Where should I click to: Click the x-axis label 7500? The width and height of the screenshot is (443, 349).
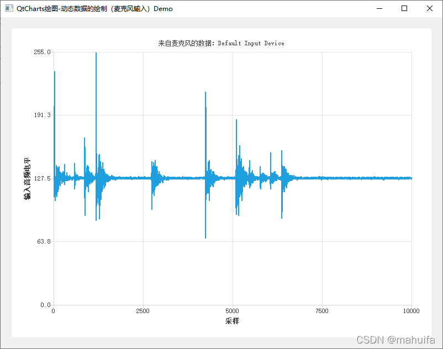coord(322,311)
